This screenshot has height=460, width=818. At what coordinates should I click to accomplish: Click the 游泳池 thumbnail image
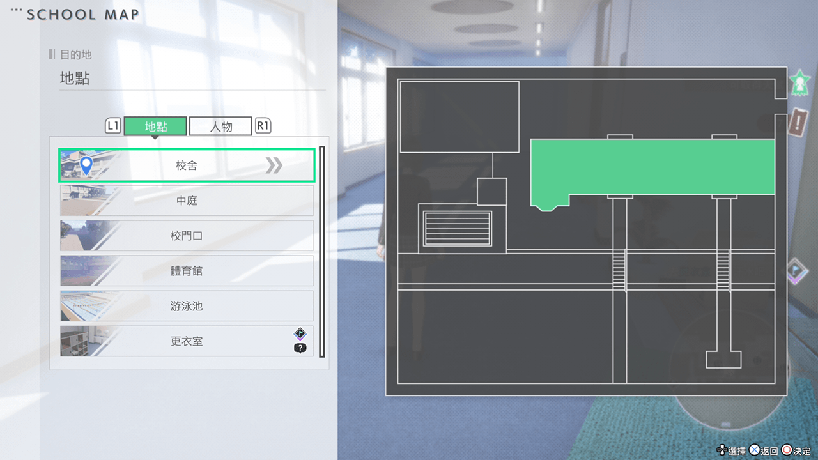click(88, 306)
